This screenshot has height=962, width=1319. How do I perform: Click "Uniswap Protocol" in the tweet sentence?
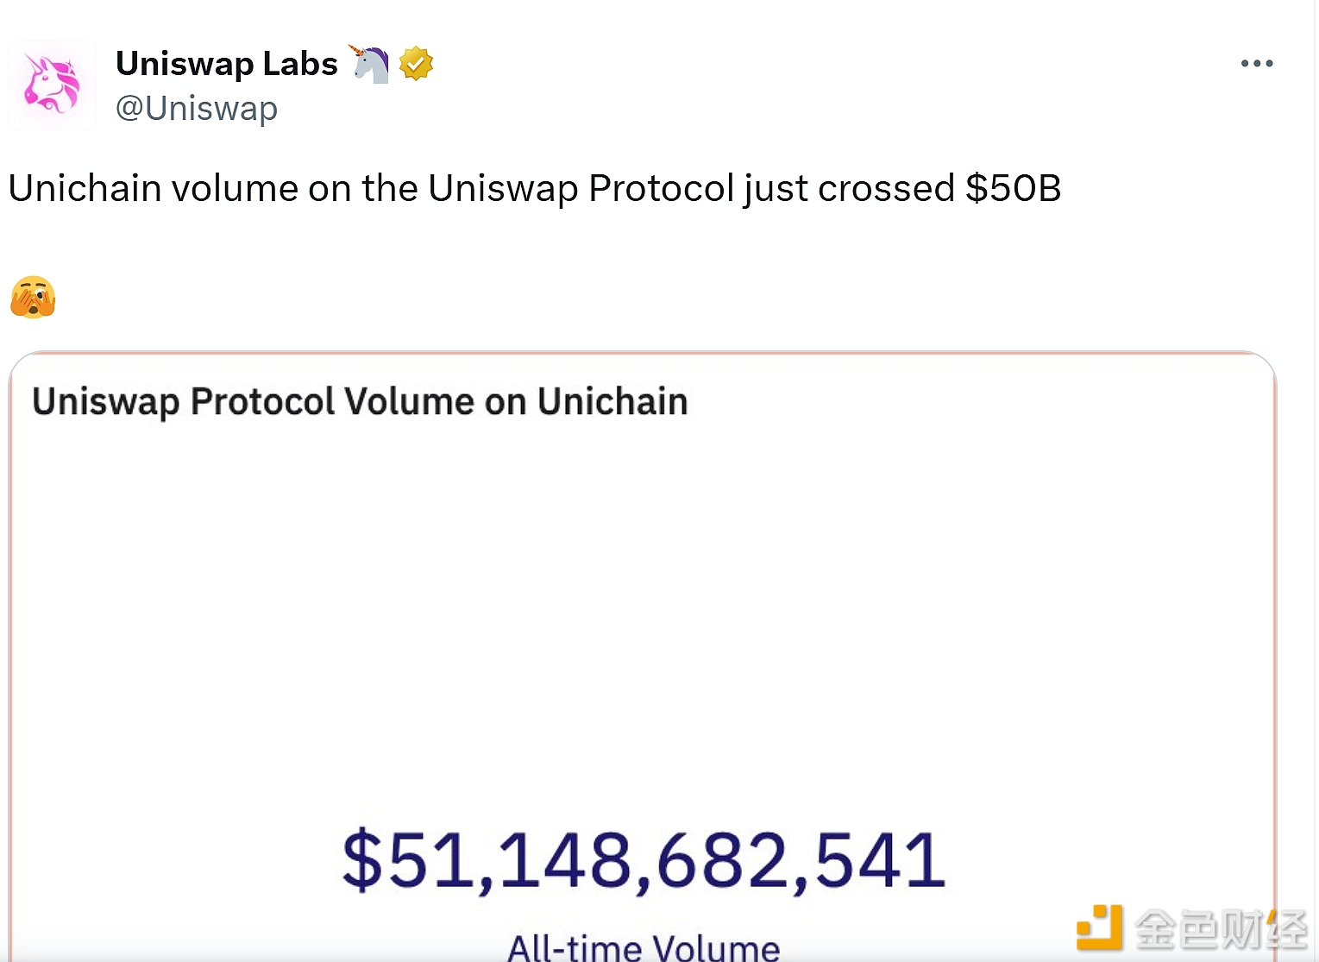[x=581, y=189]
